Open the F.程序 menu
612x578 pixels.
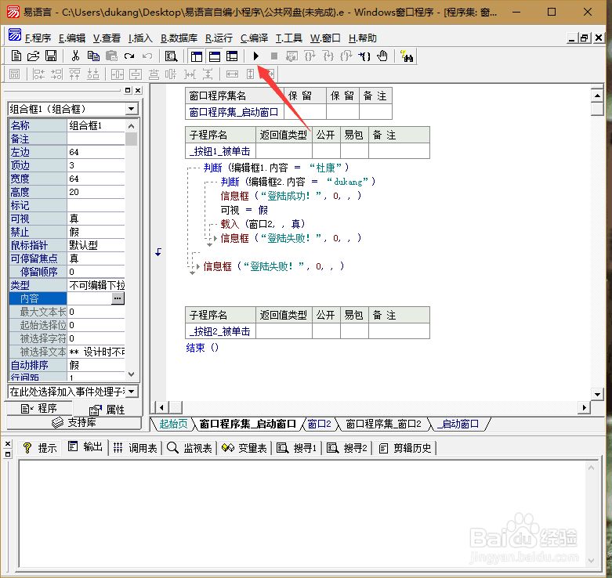click(38, 38)
